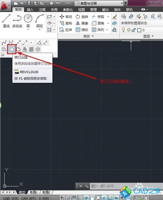The width and height of the screenshot is (163, 200).
Task: Click the Revision Cloud tool icon
Action: 12,49
